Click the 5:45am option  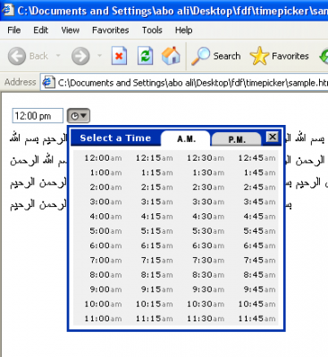(259, 231)
